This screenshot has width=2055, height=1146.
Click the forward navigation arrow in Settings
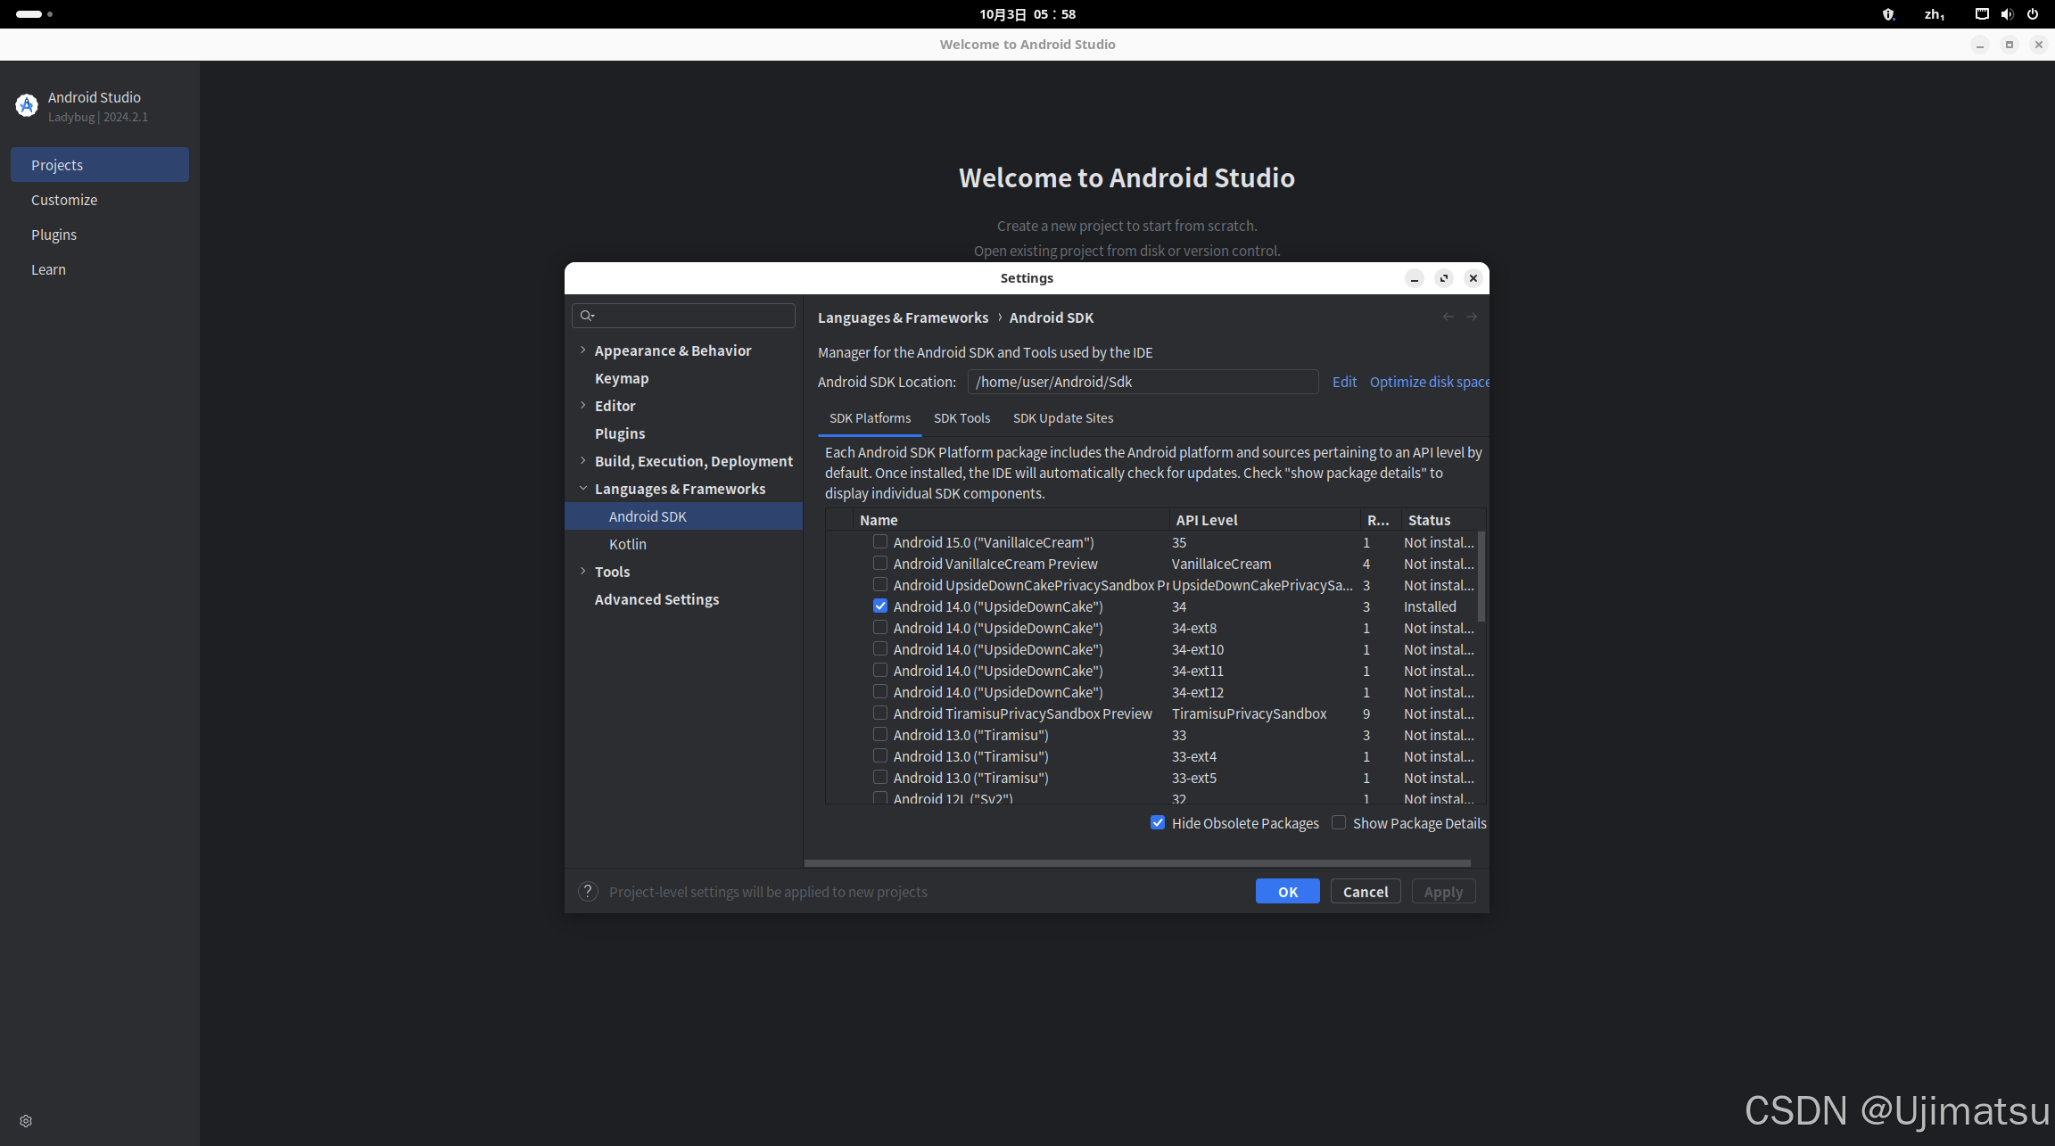1472,317
